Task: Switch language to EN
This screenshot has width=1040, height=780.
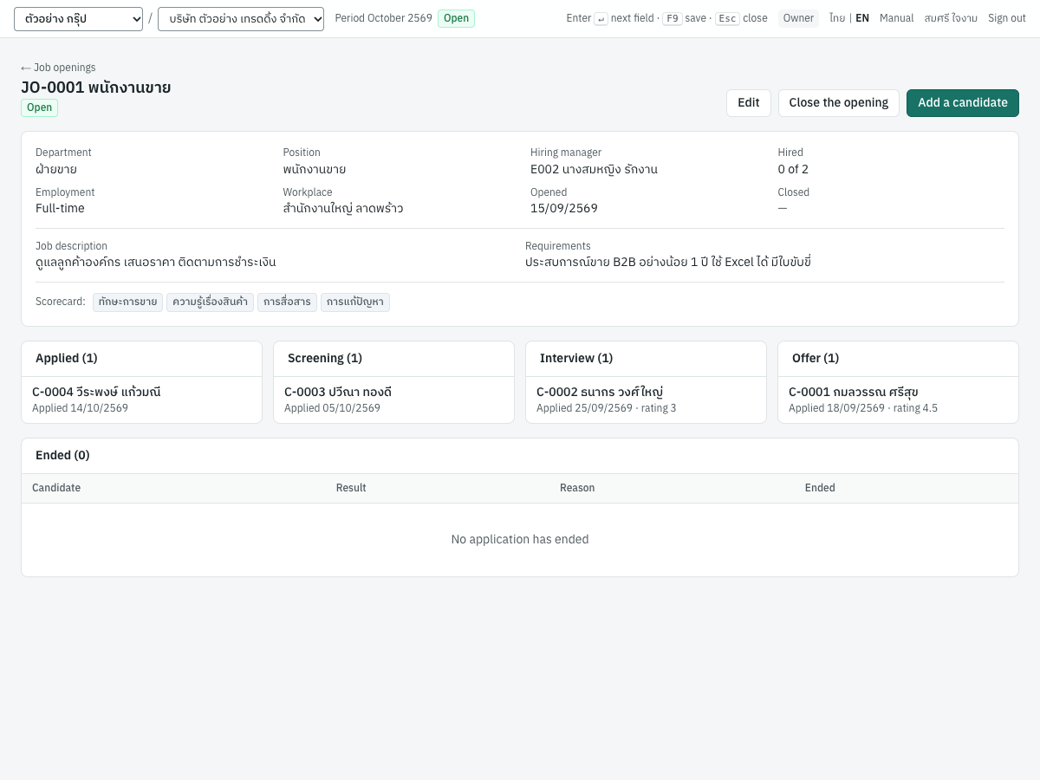Action: click(x=862, y=18)
